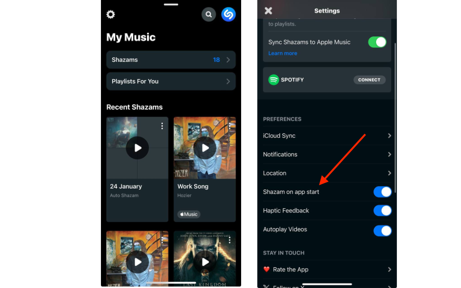
Task: Expand Location chevron
Action: pyautogui.click(x=389, y=173)
